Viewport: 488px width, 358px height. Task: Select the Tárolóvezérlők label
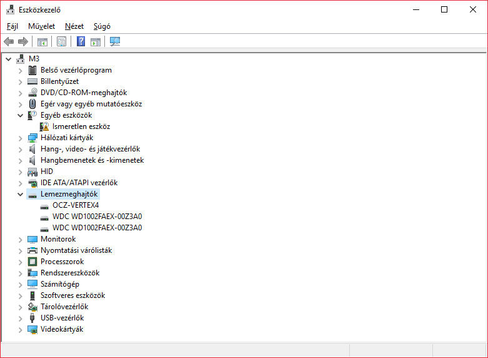click(64, 307)
